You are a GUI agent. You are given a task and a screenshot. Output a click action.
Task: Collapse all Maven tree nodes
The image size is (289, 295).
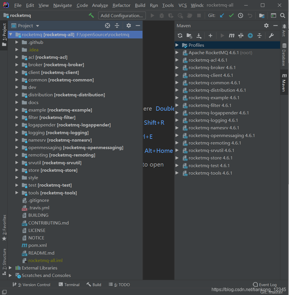259,36
